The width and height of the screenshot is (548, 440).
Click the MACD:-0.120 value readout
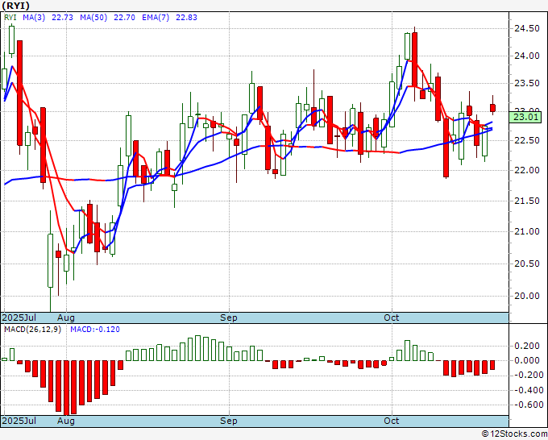pyautogui.click(x=95, y=330)
